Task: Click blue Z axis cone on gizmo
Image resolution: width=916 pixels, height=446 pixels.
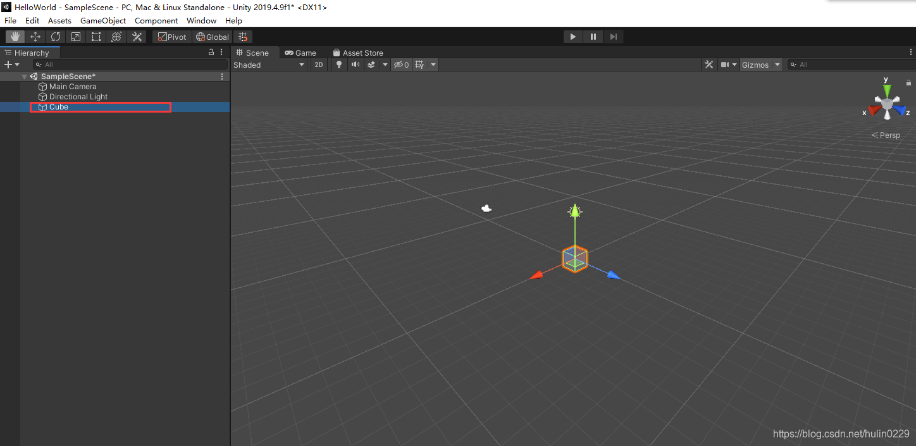Action: click(899, 111)
